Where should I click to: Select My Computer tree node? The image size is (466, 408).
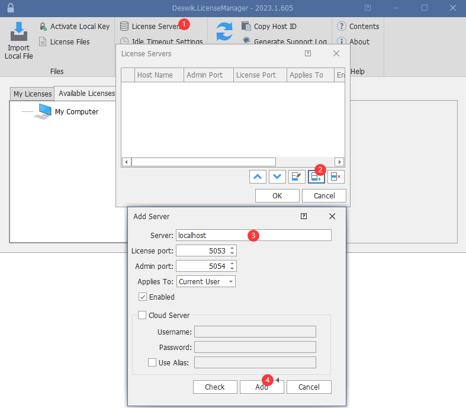[76, 112]
